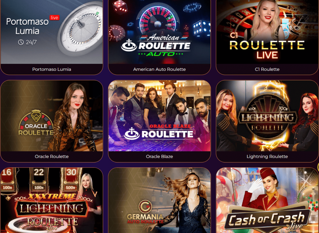Screen dimensions: 319x233
Task: Click the American Auto Roulette caption
Action: point(159,69)
